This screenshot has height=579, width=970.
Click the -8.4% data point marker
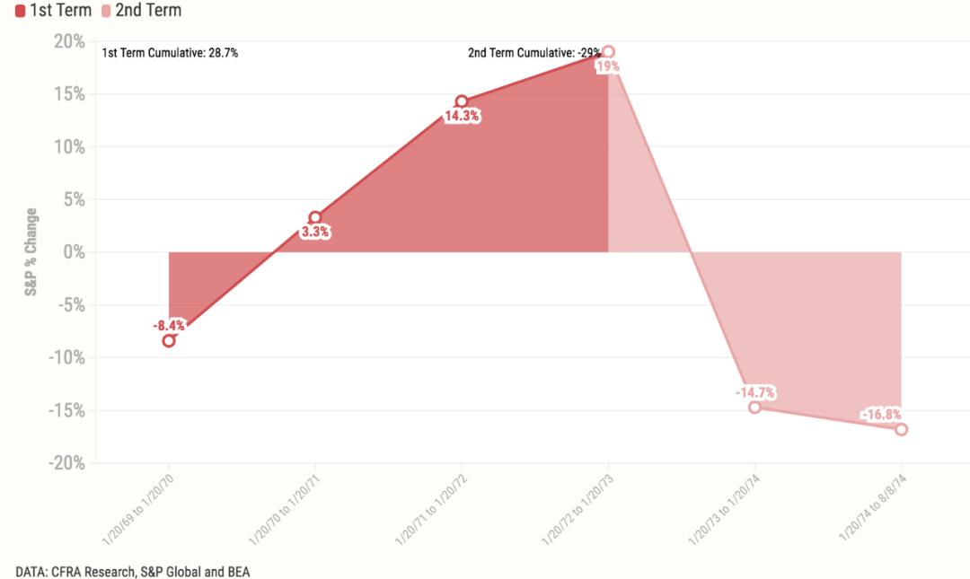point(169,340)
